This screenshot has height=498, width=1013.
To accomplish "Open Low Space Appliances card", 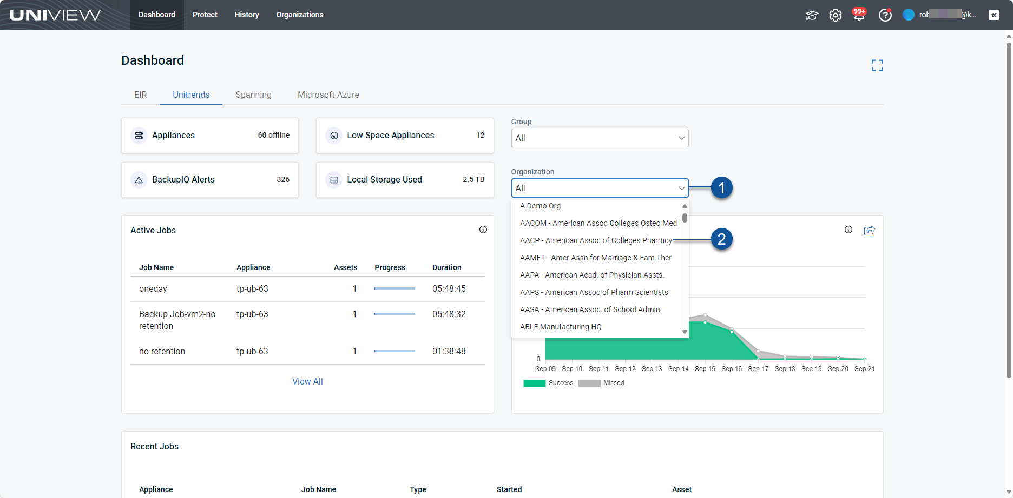I will point(405,136).
